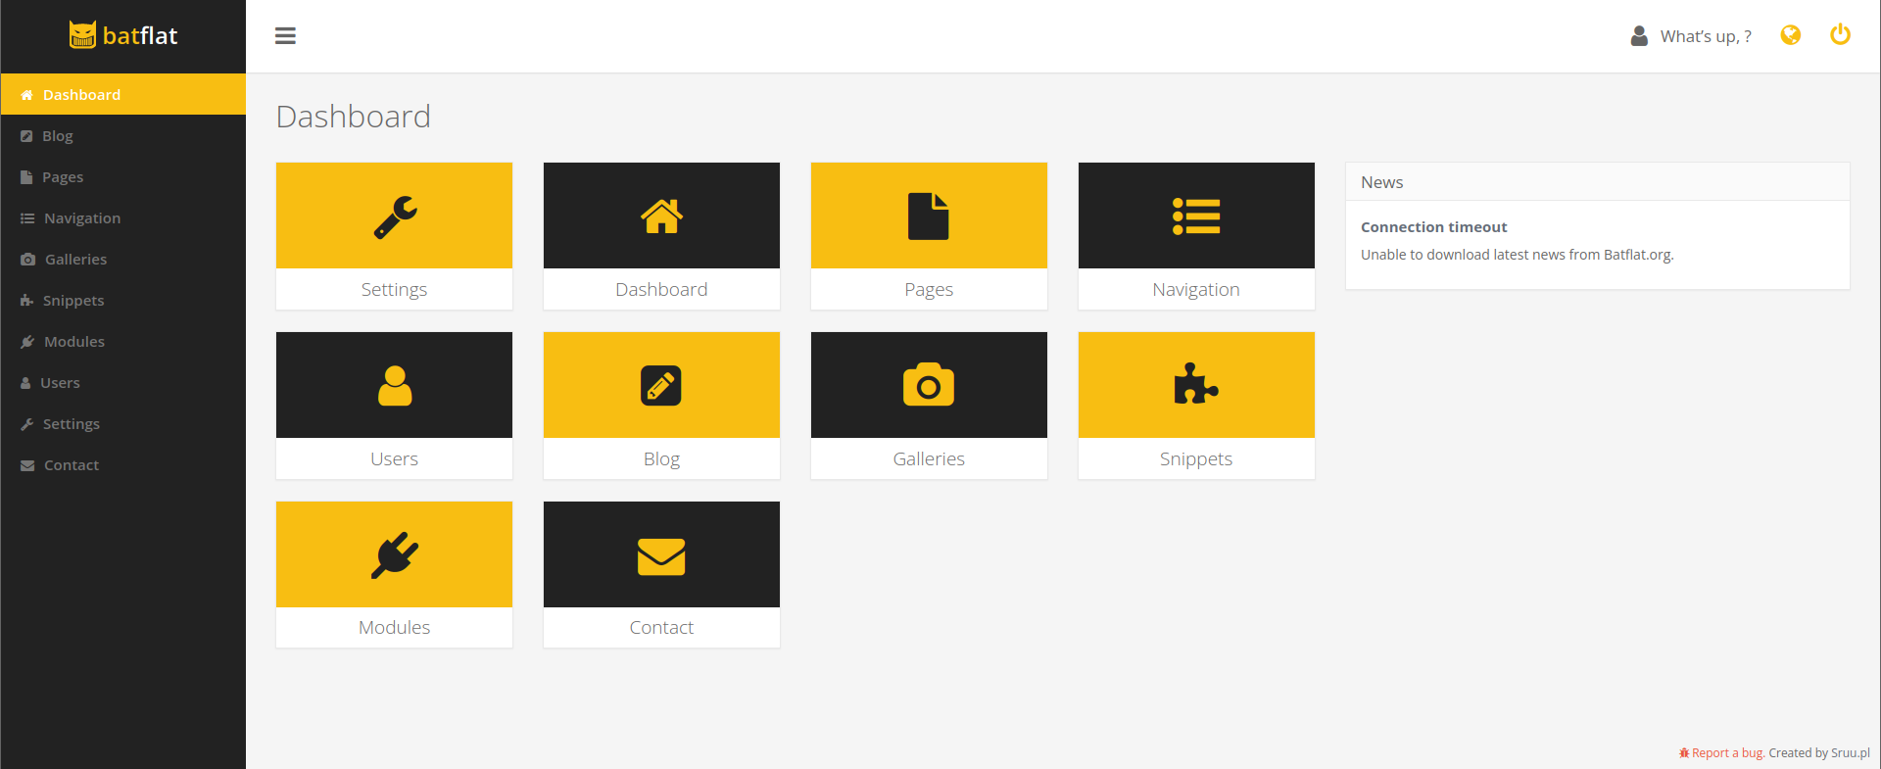Click the plug icon on Modules tile
The height and width of the screenshot is (769, 1881).
click(x=395, y=555)
